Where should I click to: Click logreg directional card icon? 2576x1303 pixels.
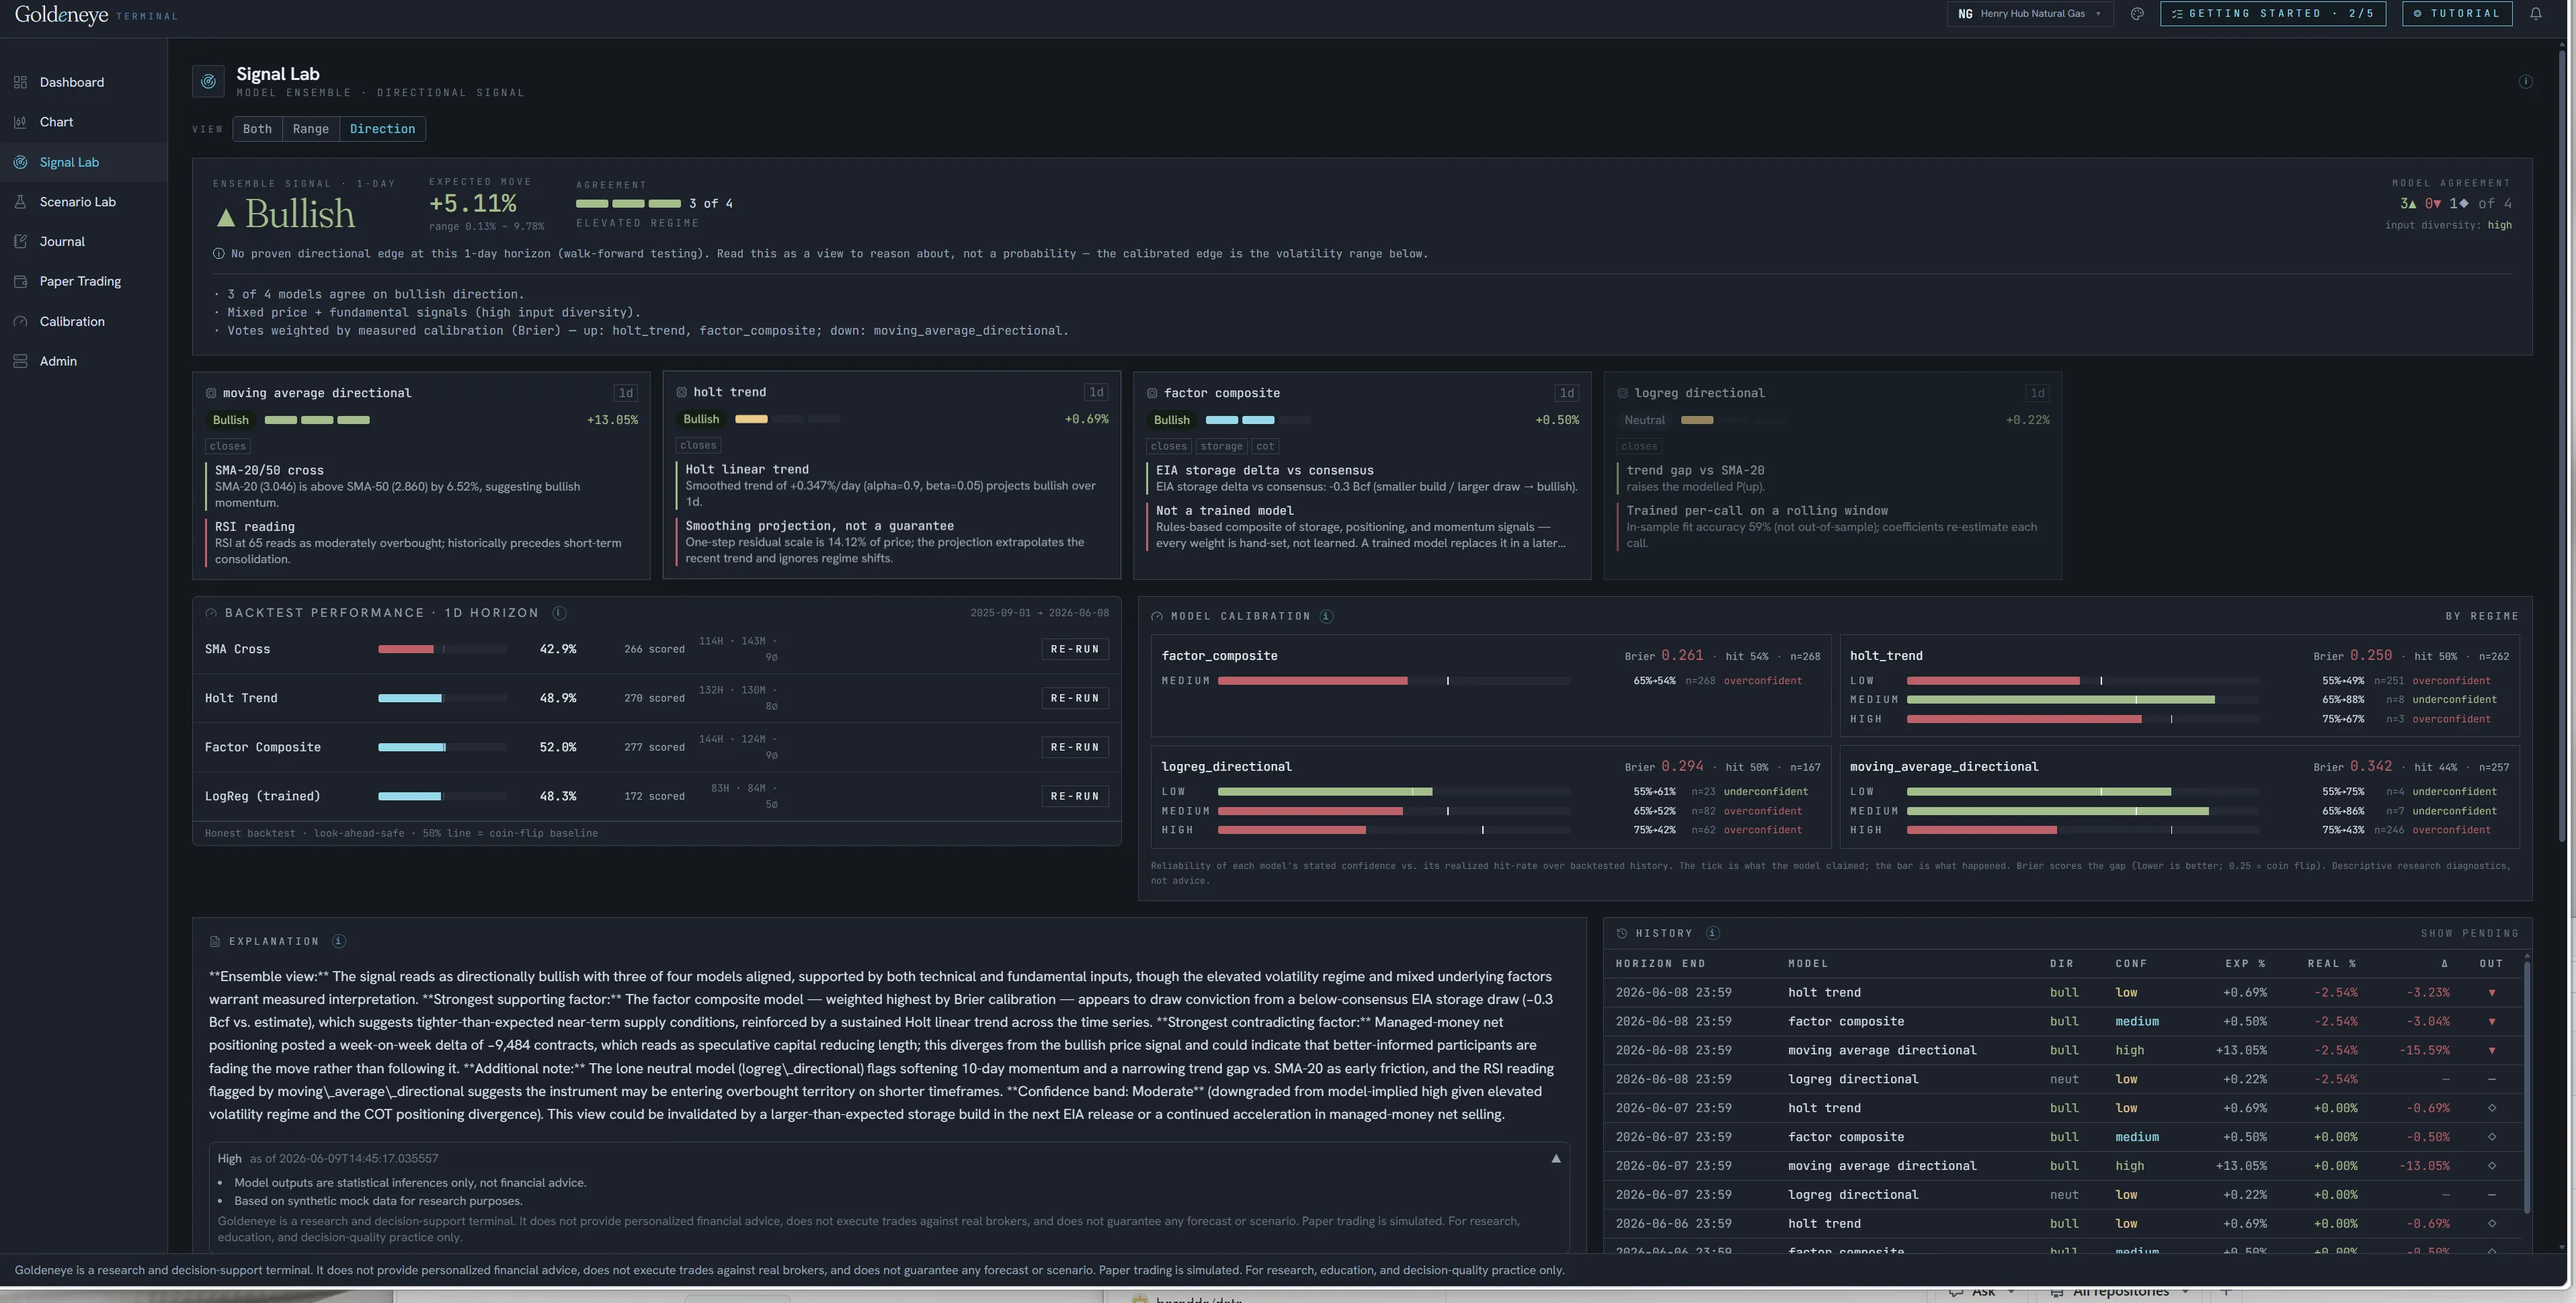point(1622,393)
